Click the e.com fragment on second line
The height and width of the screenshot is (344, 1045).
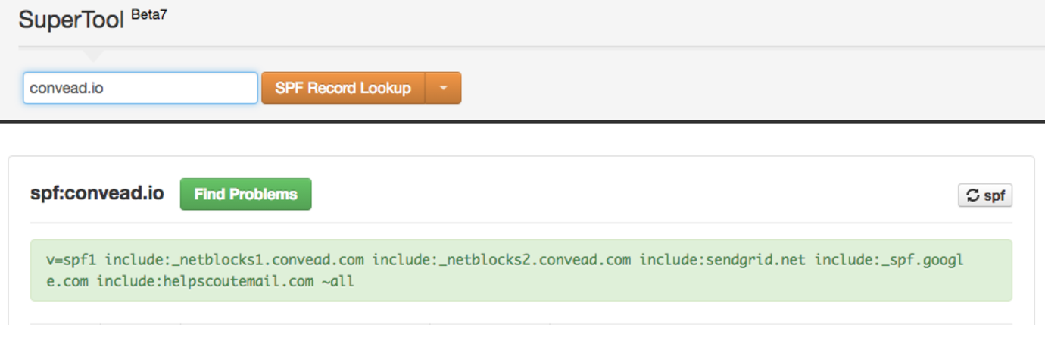tap(67, 282)
